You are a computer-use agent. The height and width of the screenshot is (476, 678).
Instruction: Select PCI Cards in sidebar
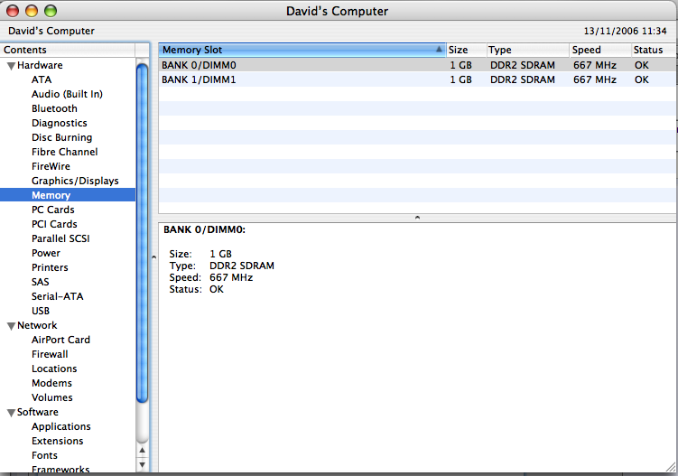click(54, 224)
